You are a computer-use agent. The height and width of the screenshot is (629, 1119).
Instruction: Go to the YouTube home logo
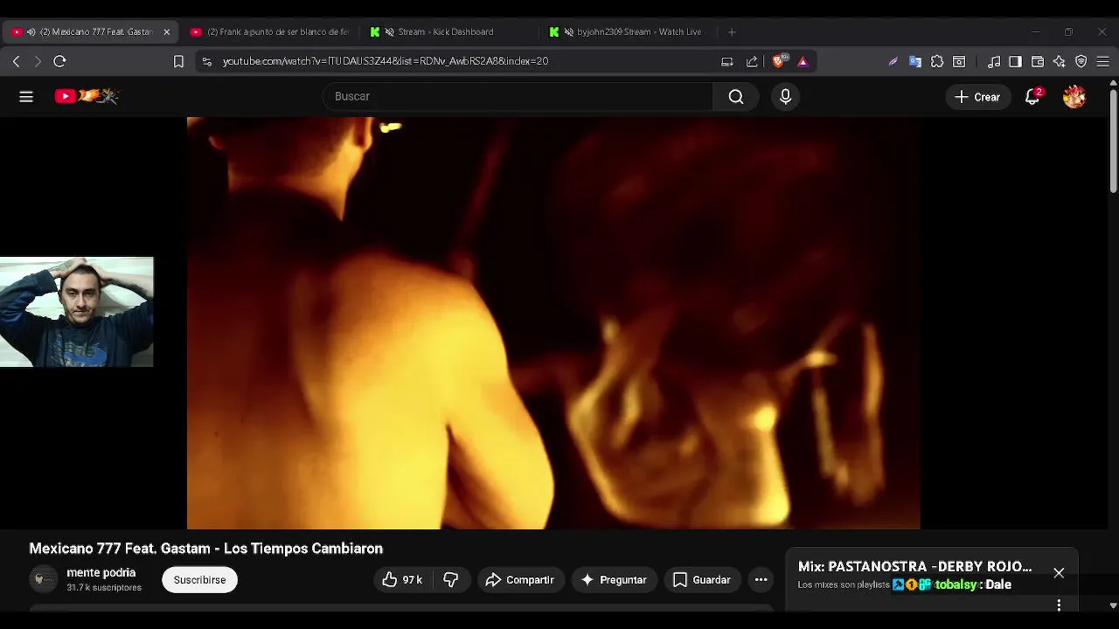87,96
